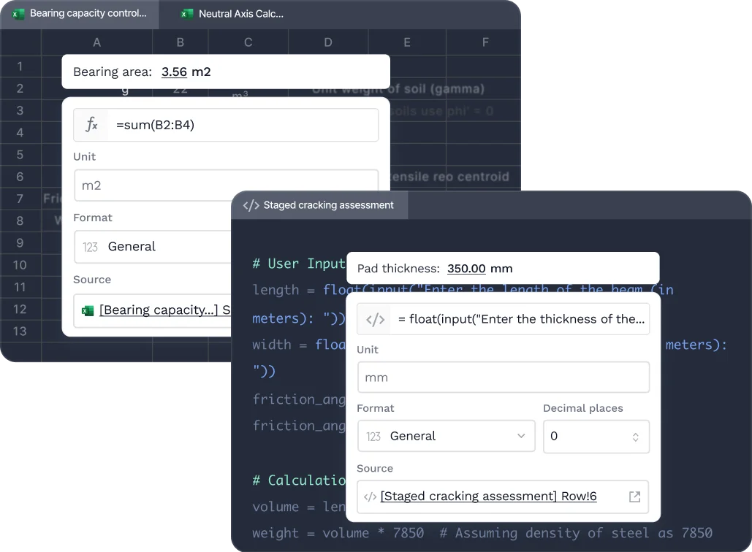Click the Decimal places field showing 0

596,437
